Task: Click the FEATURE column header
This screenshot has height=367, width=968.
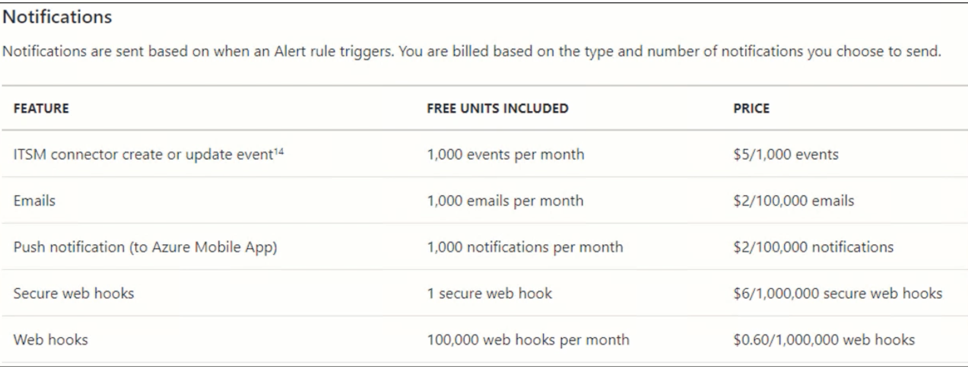Action: tap(41, 108)
